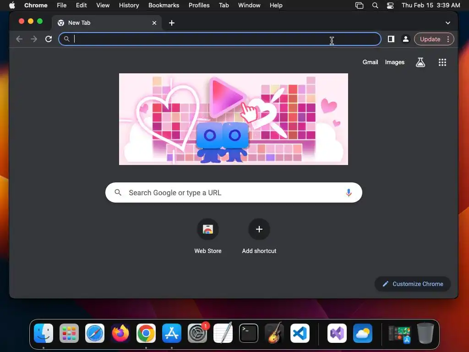The height and width of the screenshot is (352, 469).
Task: Open the Window menu
Action: pyautogui.click(x=249, y=5)
